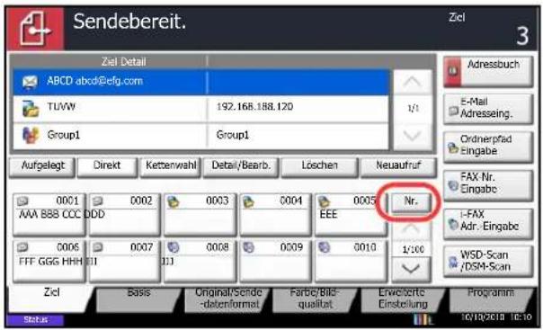
Task: Switch to the Basis tab
Action: [138, 299]
